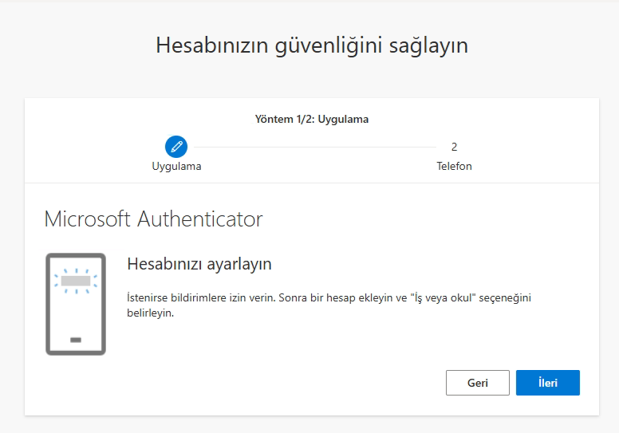This screenshot has height=433, width=619.
Task: Click the Uygulama step label
Action: pos(176,166)
